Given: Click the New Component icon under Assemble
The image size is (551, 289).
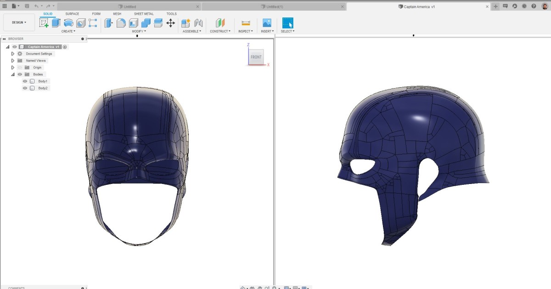Looking at the screenshot, I should click(x=186, y=23).
